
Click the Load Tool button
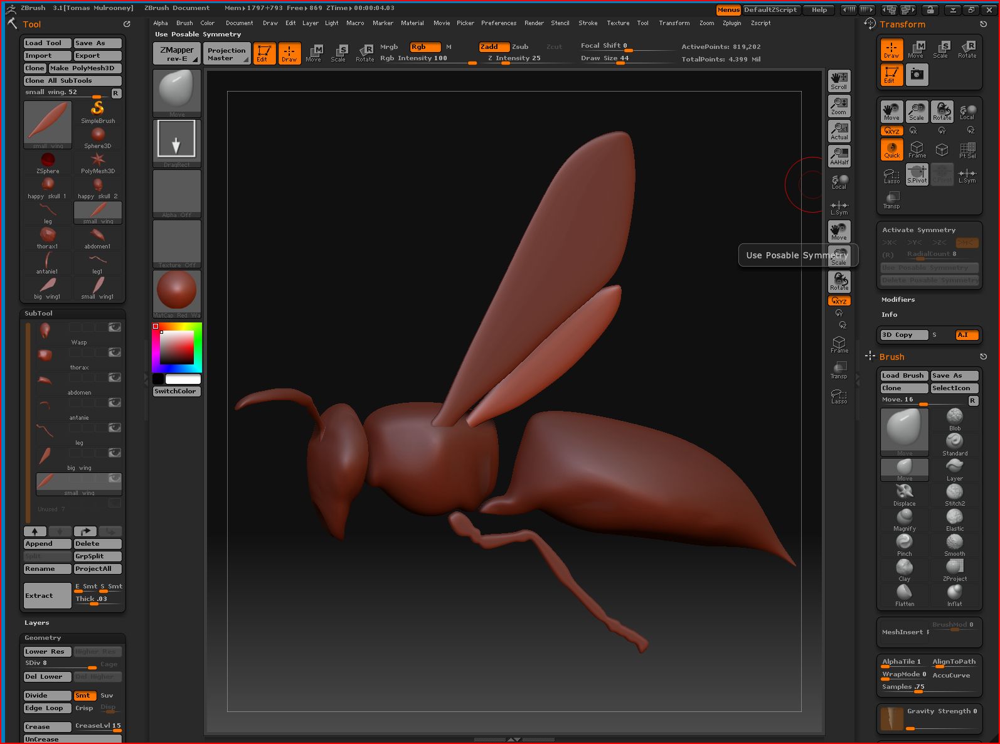[47, 43]
